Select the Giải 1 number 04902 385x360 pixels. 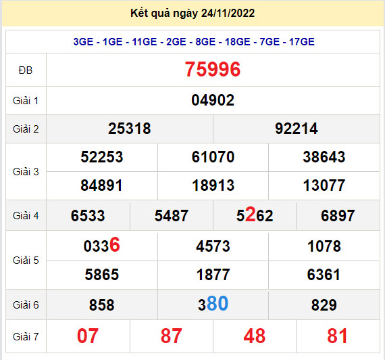tap(213, 100)
